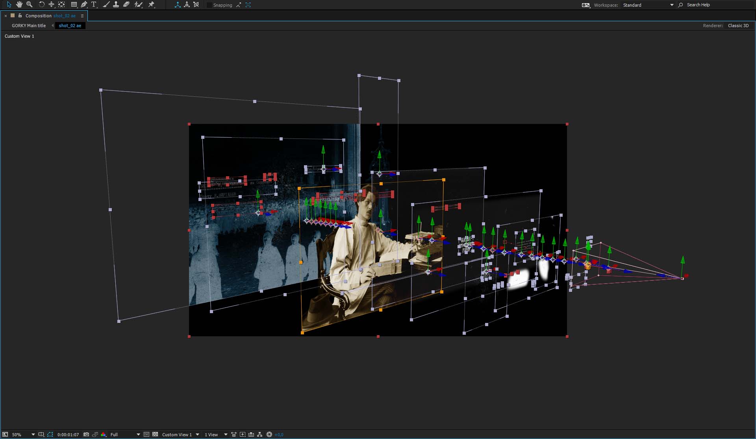Image resolution: width=756 pixels, height=439 pixels.
Task: Click the Custom View 1 viewer label
Action: point(19,36)
